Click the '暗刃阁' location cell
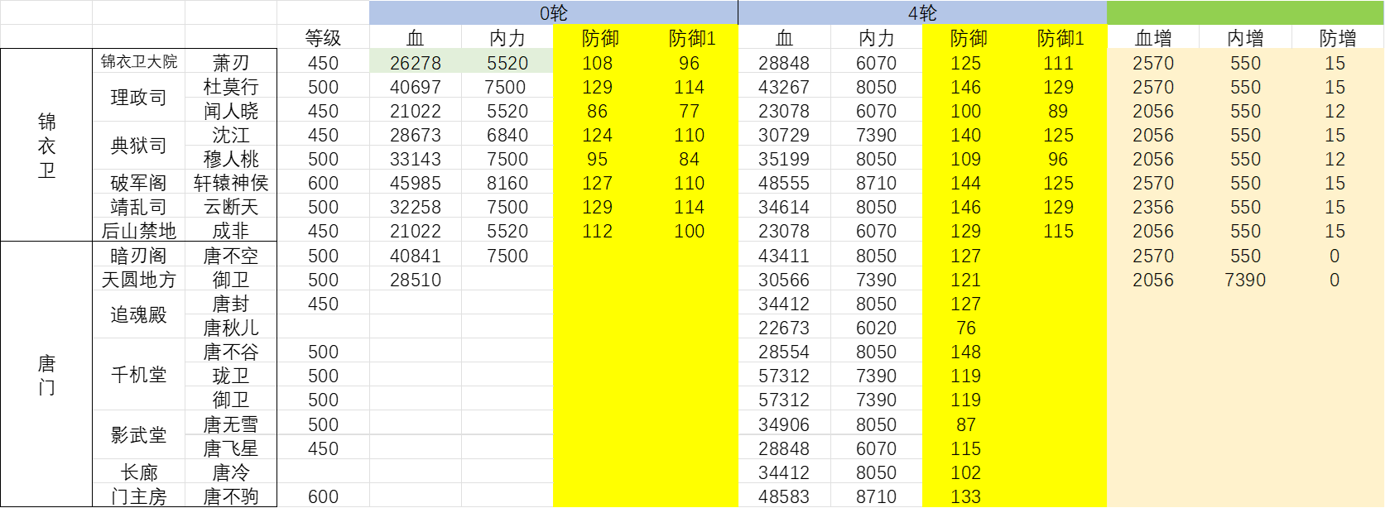 pos(139,256)
